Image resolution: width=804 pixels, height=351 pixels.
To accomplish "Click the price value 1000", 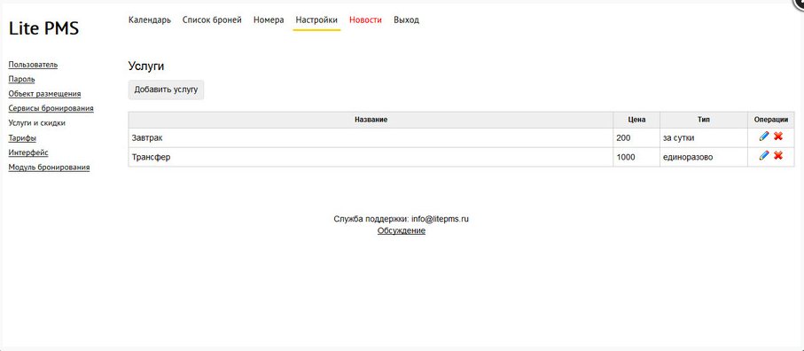I will pyautogui.click(x=626, y=157).
